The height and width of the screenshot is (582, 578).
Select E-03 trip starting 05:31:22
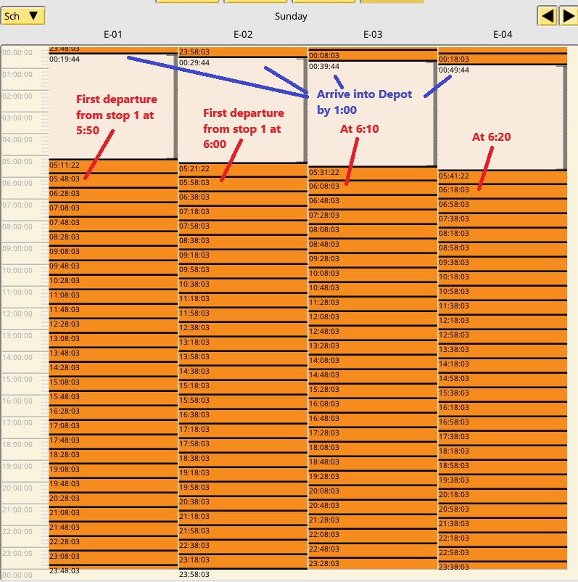click(373, 173)
